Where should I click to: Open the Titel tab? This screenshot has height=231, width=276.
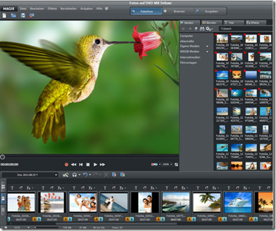coord(234,22)
